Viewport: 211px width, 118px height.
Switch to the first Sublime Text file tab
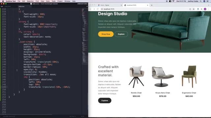click(8, 7)
